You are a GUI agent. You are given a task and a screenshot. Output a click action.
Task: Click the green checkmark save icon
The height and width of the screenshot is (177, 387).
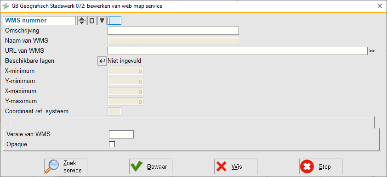click(x=137, y=166)
